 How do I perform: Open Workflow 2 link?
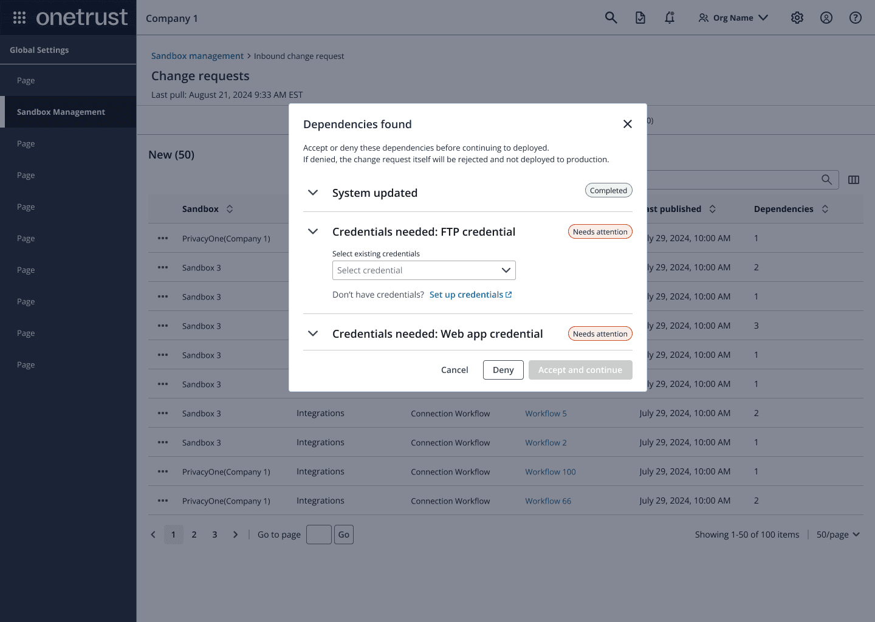pyautogui.click(x=546, y=443)
